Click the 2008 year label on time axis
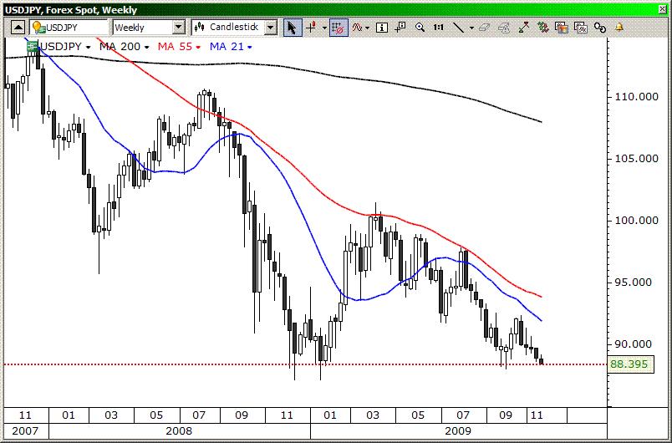 (179, 431)
